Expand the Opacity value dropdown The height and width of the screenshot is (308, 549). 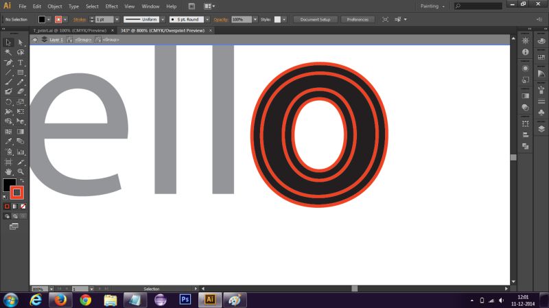click(x=255, y=20)
